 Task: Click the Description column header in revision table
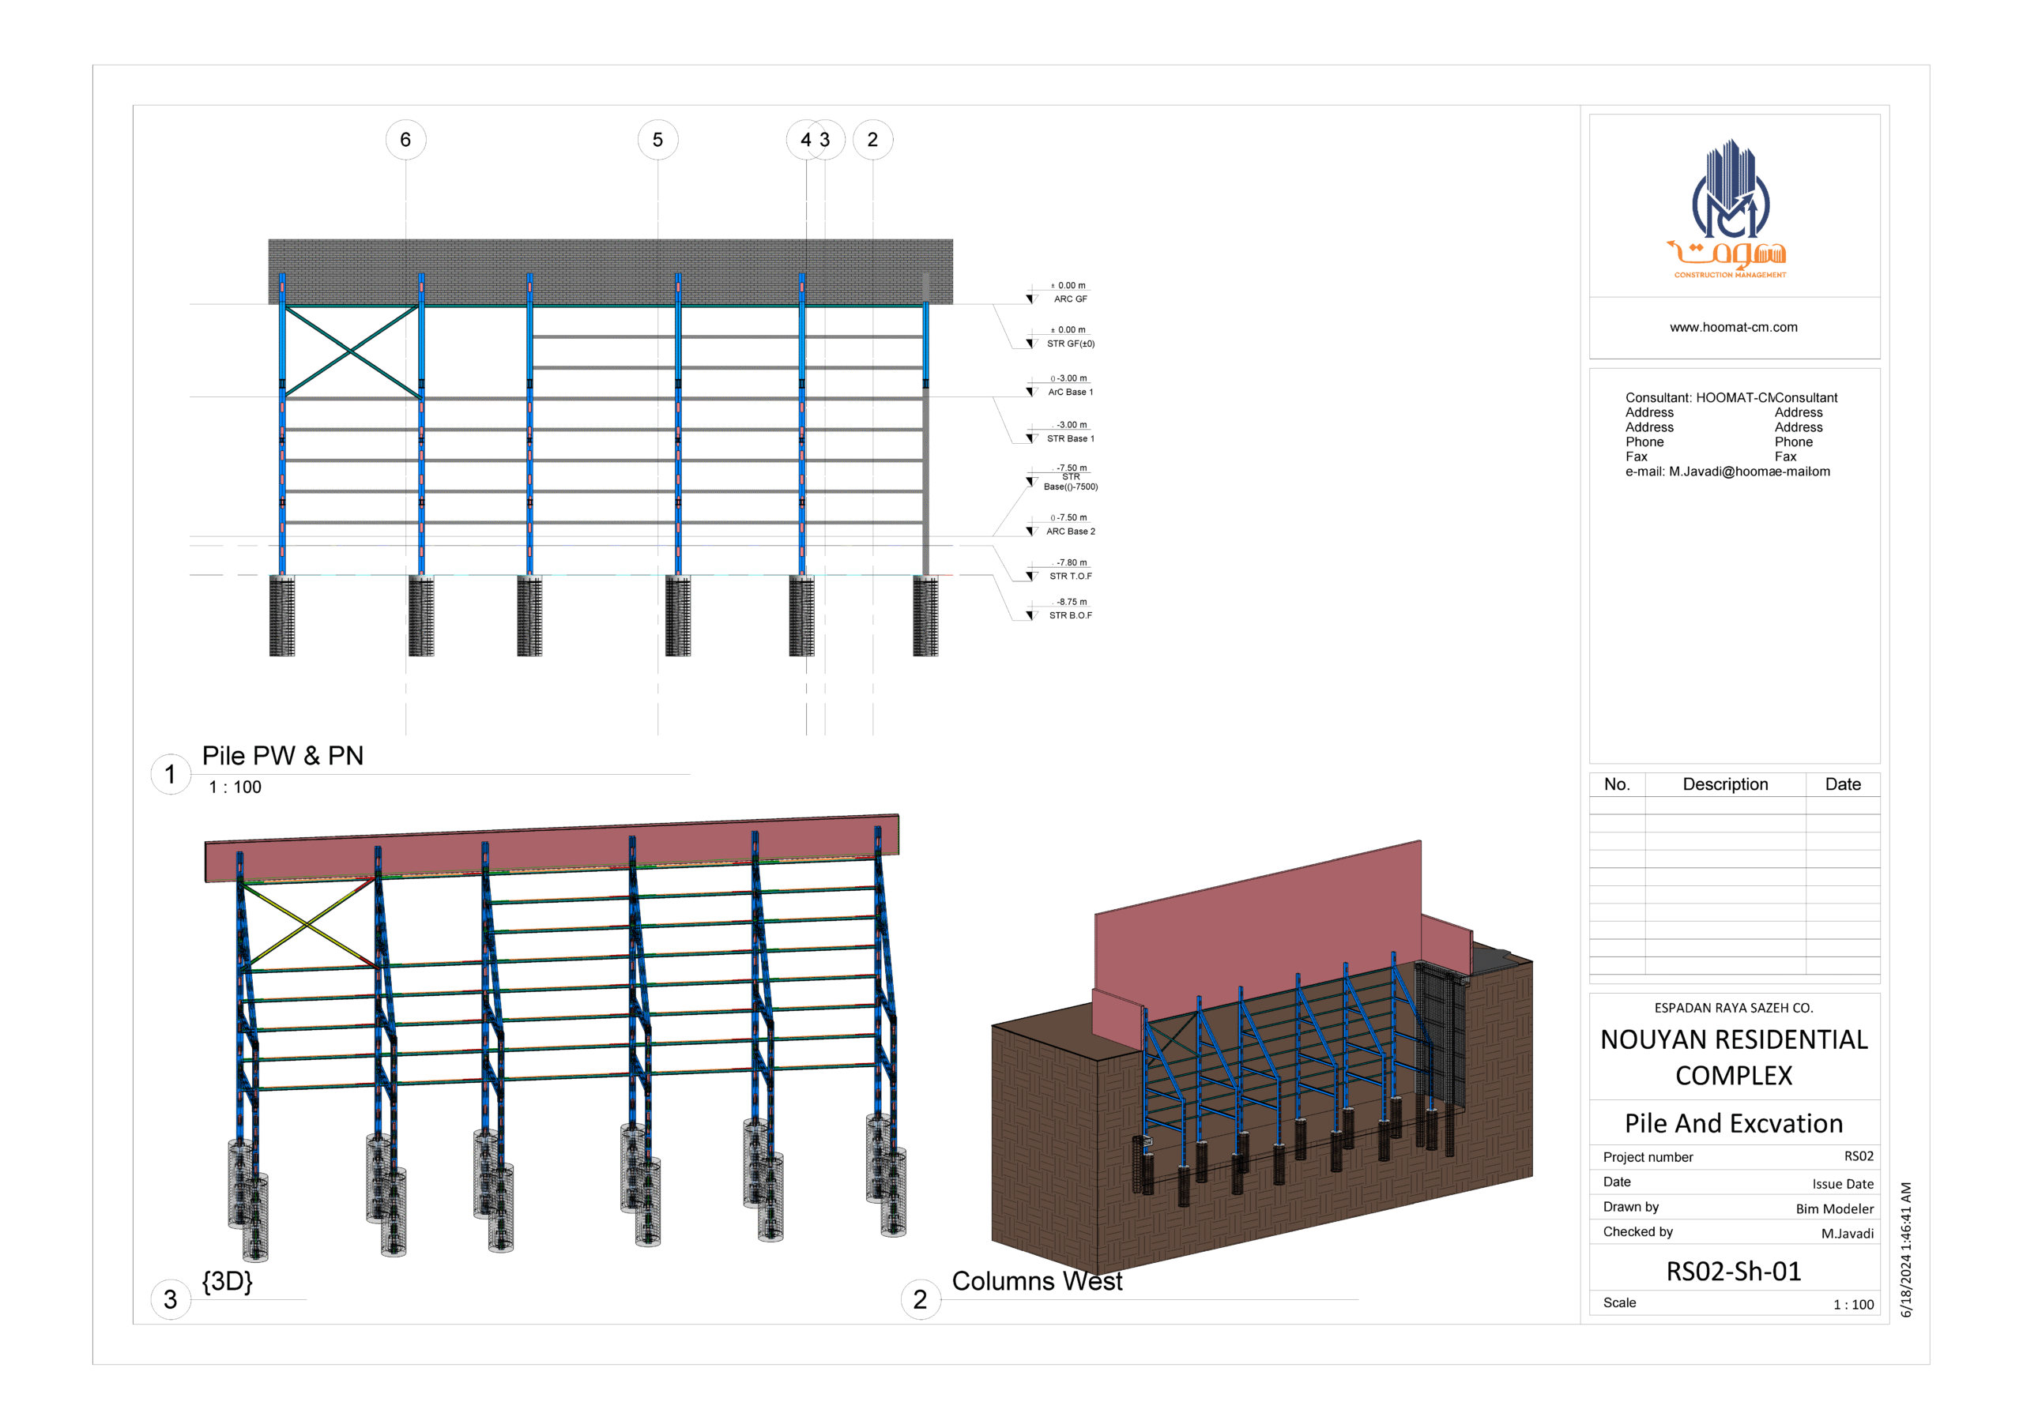[1724, 784]
